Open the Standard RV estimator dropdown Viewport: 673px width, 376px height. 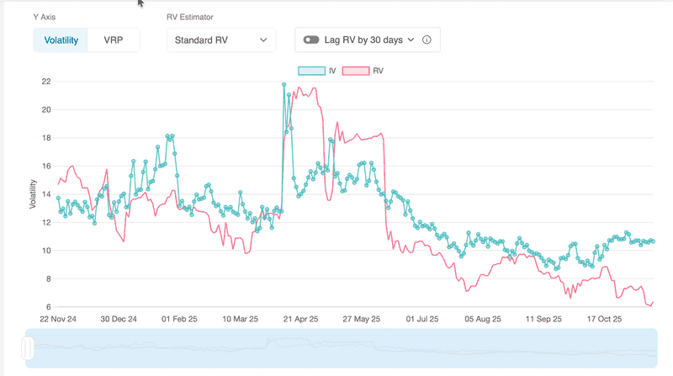pos(220,40)
